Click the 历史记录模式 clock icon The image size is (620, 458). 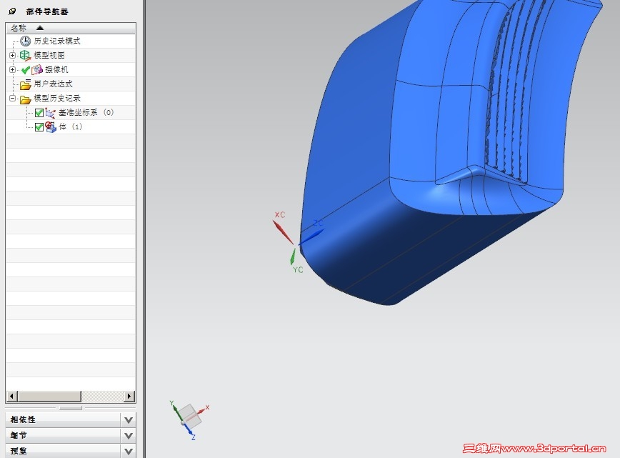pyautogui.click(x=25, y=41)
